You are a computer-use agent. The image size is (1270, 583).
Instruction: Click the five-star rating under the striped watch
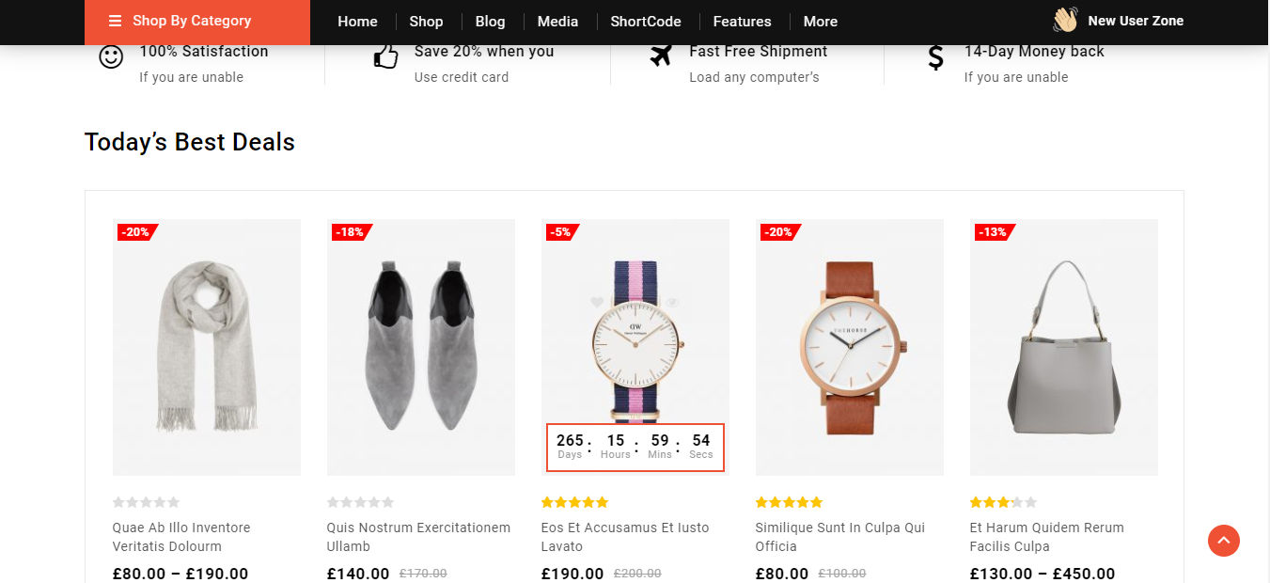coord(574,502)
